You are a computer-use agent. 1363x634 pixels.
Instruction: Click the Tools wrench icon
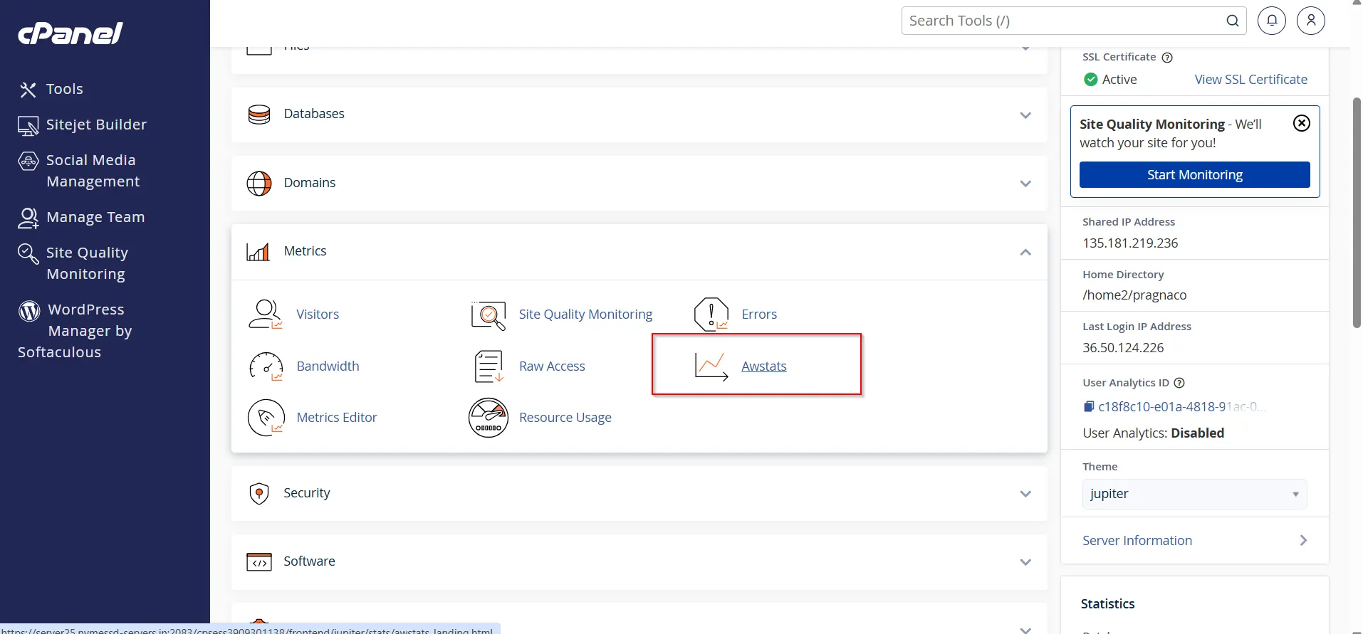28,90
